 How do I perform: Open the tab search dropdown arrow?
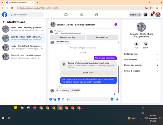3,3
